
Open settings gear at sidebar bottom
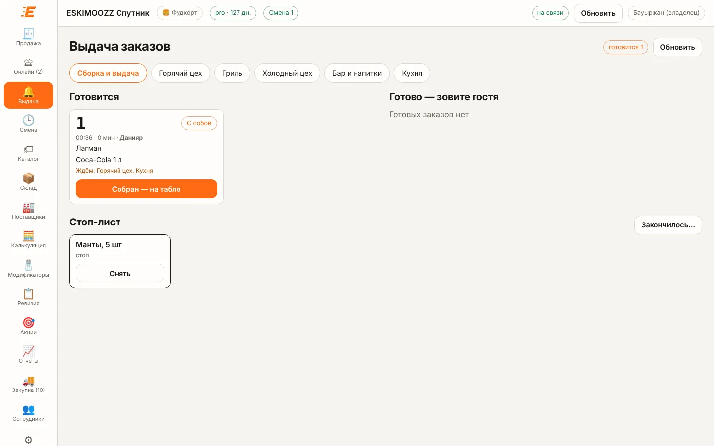point(28,440)
